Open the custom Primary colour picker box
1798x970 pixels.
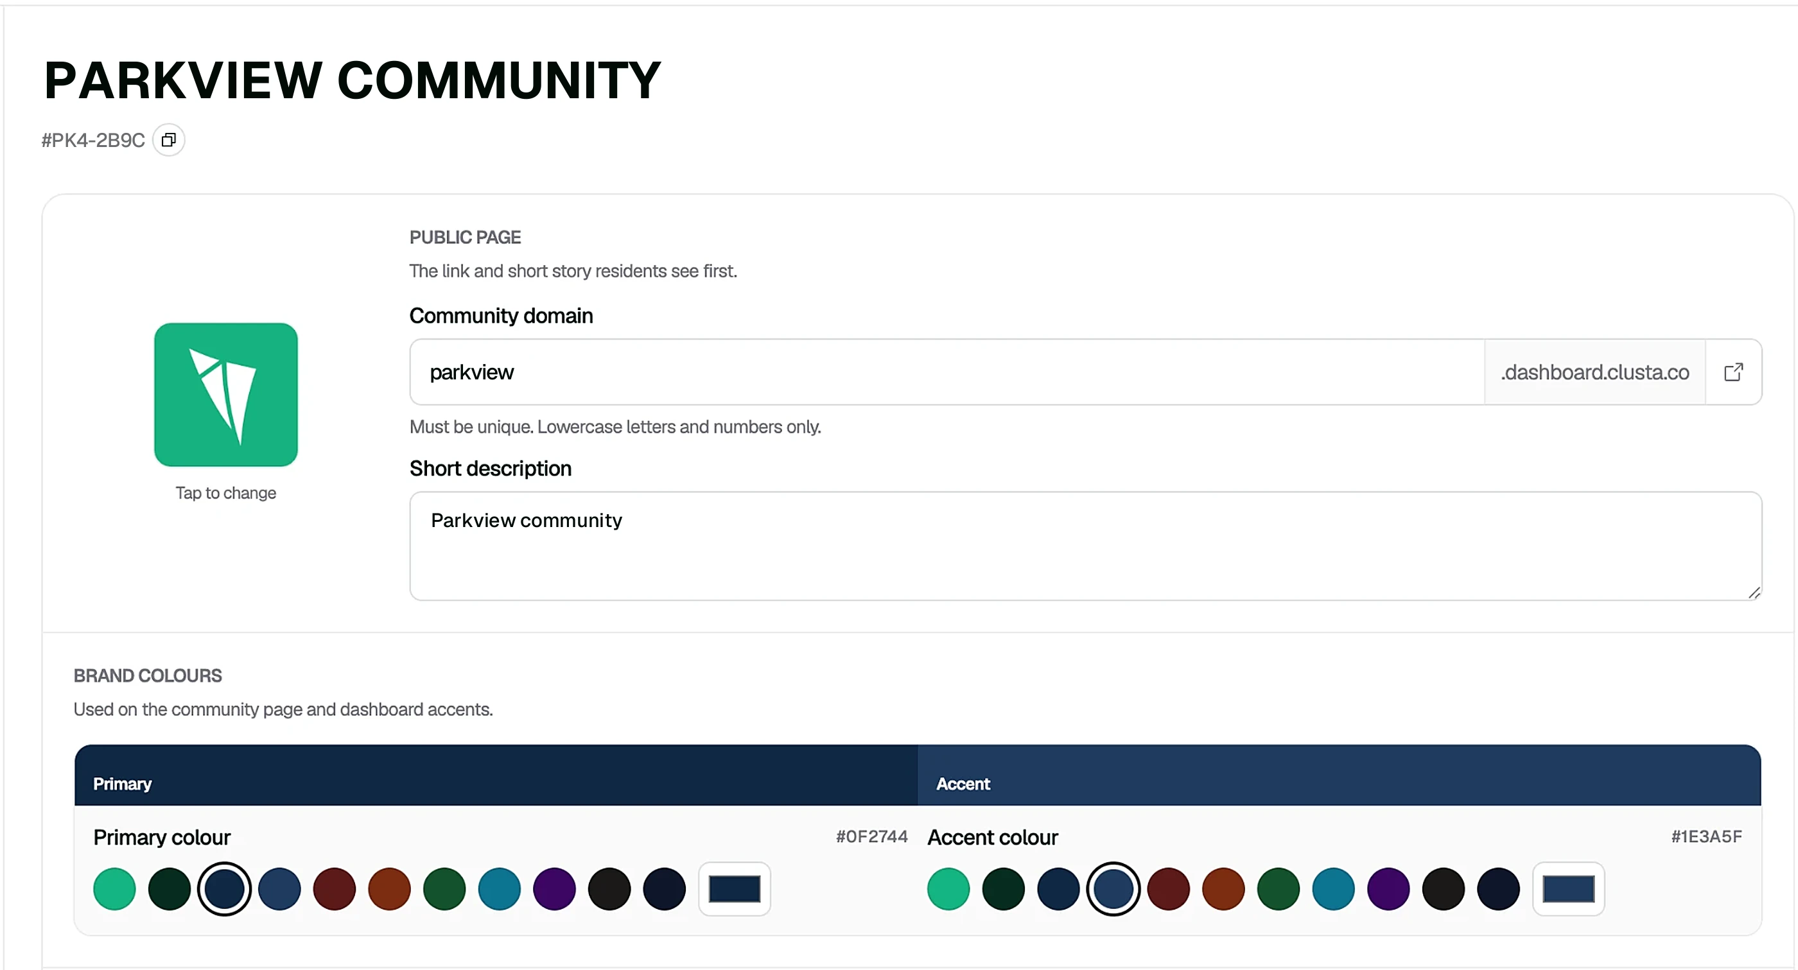[734, 888]
